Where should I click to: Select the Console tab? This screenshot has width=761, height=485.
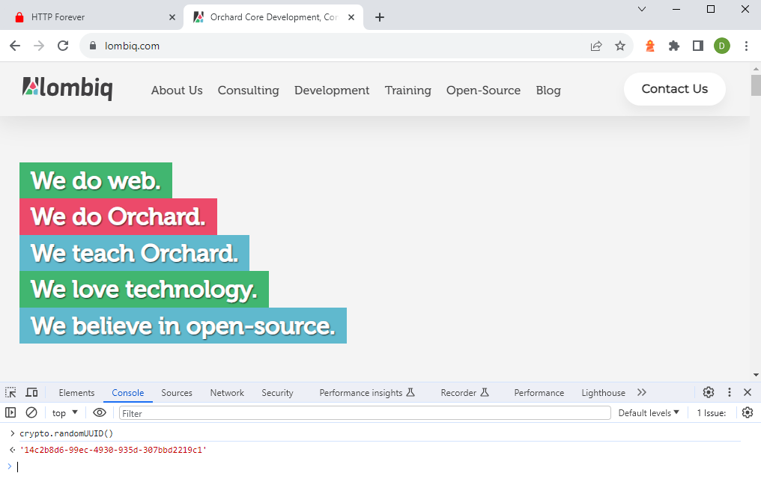tap(127, 393)
